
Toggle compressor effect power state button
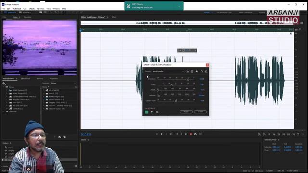click(x=146, y=112)
